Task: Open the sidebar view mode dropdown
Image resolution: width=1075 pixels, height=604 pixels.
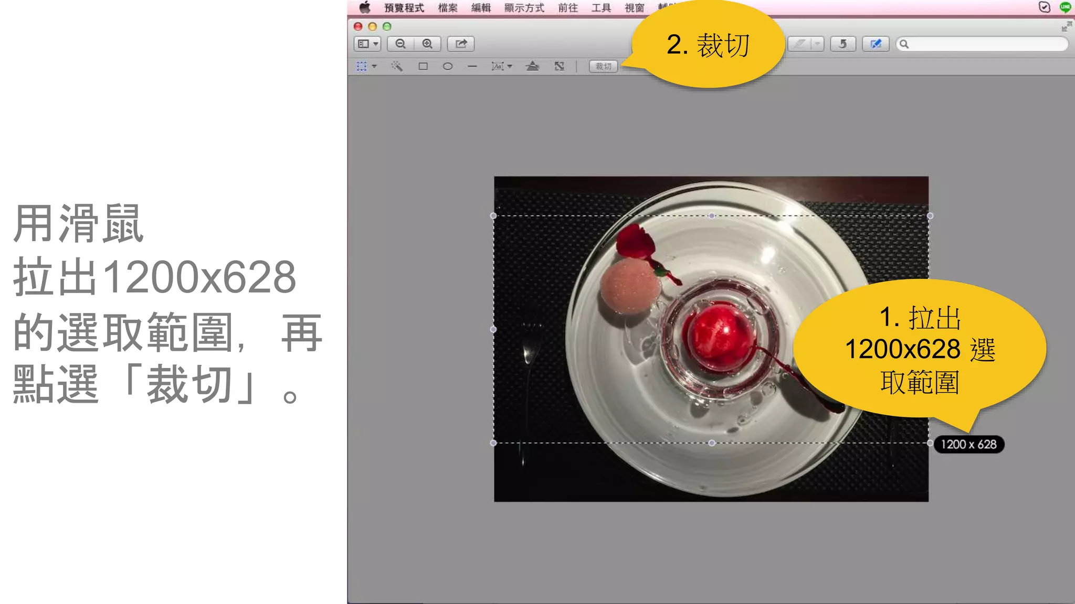Action: tap(367, 44)
